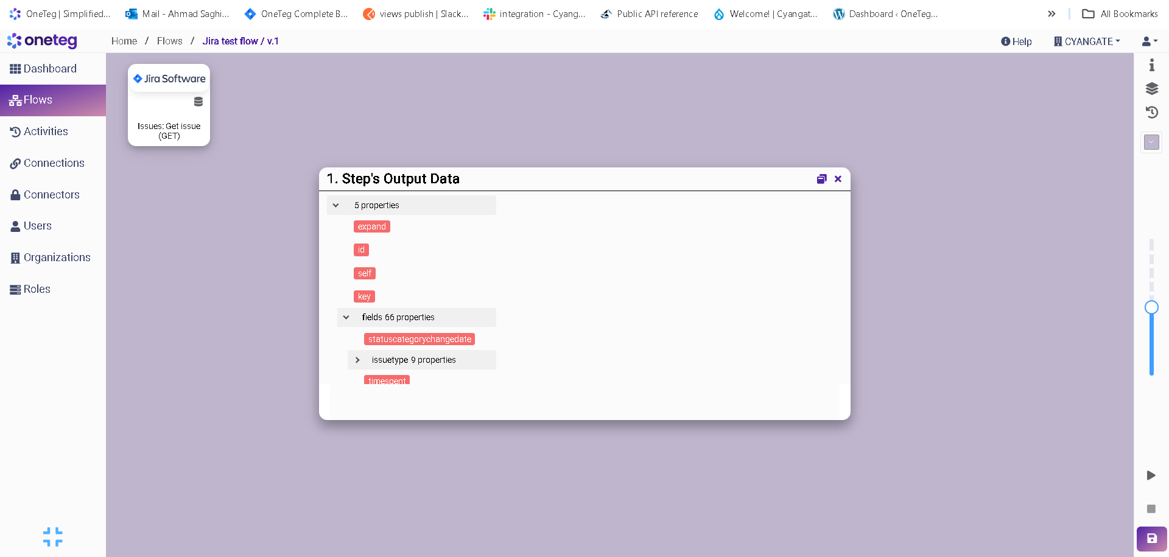Open the CYANGATE organization dropdown
This screenshot has width=1169, height=557.
[x=1087, y=41]
